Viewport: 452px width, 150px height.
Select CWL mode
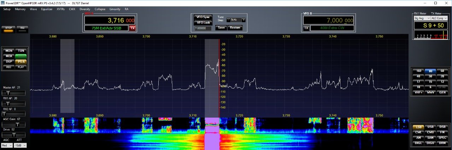point(419,132)
